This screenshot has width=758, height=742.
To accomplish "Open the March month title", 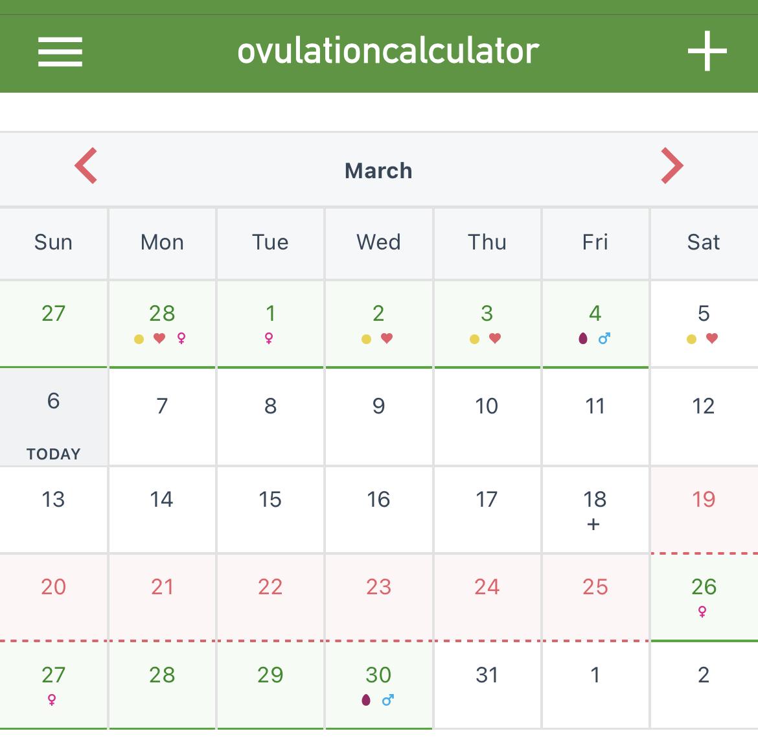I will click(378, 170).
